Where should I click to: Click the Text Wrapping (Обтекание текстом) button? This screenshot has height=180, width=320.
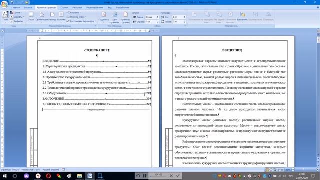click(x=230, y=17)
